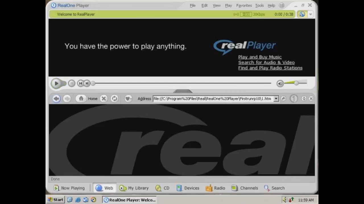Follow the Play and Buy Music link
This screenshot has height=204, width=364.
pyautogui.click(x=260, y=57)
